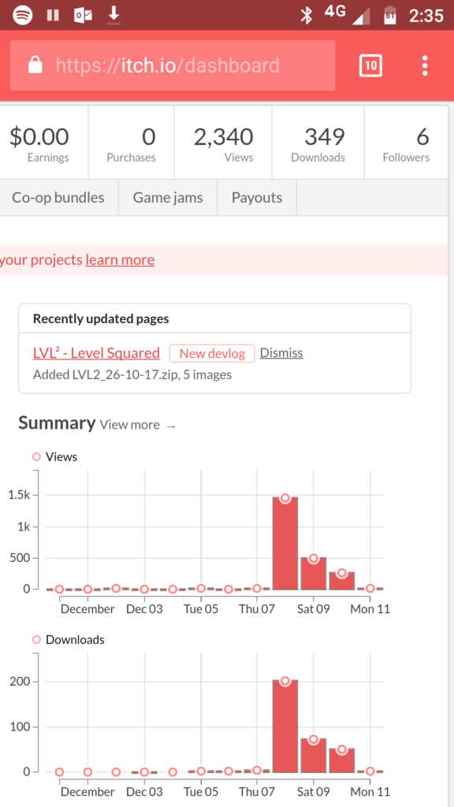454x807 pixels.
Task: Click the Sat 09 Downloads bar
Action: point(314,756)
